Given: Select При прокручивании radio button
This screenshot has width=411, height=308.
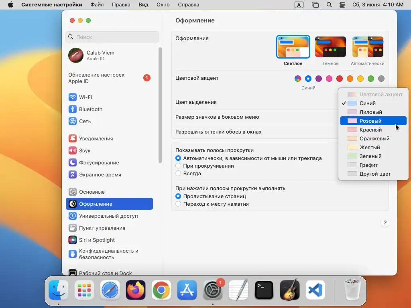Looking at the screenshot, I should (x=178, y=166).
